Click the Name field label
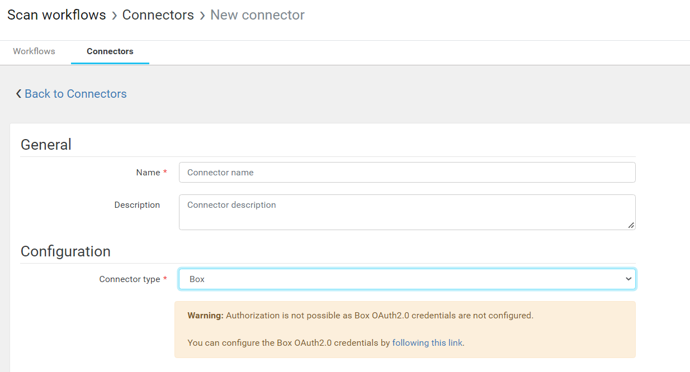The width and height of the screenshot is (690, 372). [x=148, y=173]
